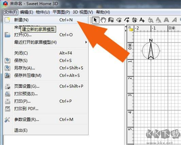The width and height of the screenshot is (181, 145).
Task: Open the 帮助(H) menu
Action: point(103,12)
